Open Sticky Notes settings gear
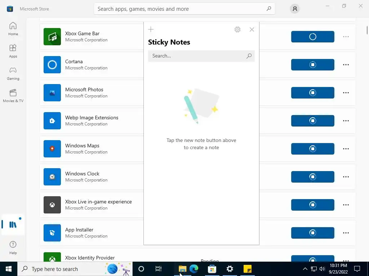Screen dimensions: 369x276 coord(237,29)
